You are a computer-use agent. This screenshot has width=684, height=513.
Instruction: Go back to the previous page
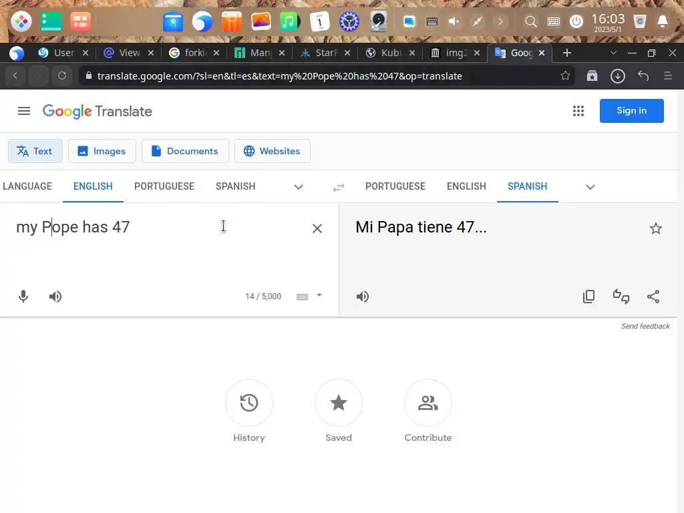coord(15,76)
